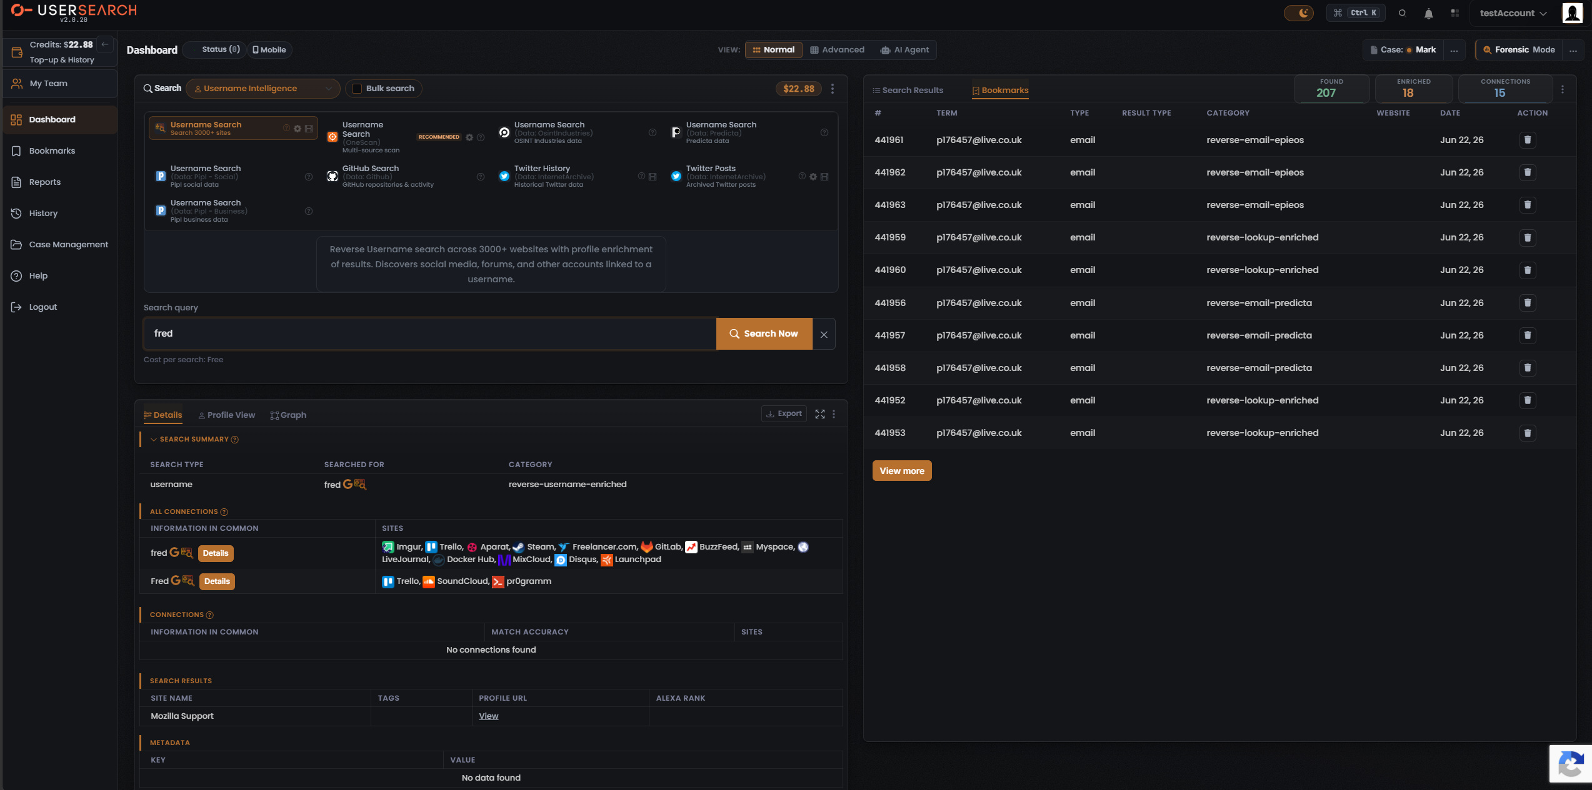
Task: Click Search Now button
Action: (x=764, y=333)
